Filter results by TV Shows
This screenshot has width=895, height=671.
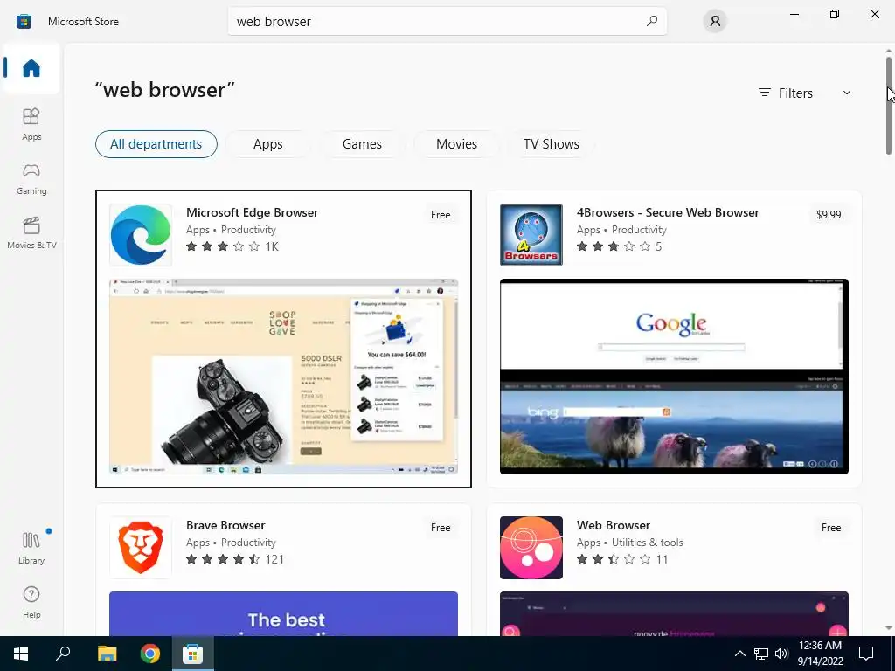[552, 144]
